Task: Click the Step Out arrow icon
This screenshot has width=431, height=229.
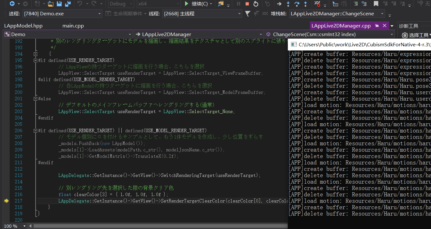Action: (305, 4)
